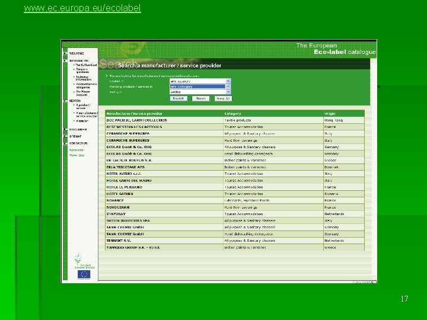Open the www.ec.europa.eu/ecolabel link
Screen dimensions: 427x320
(82, 8)
